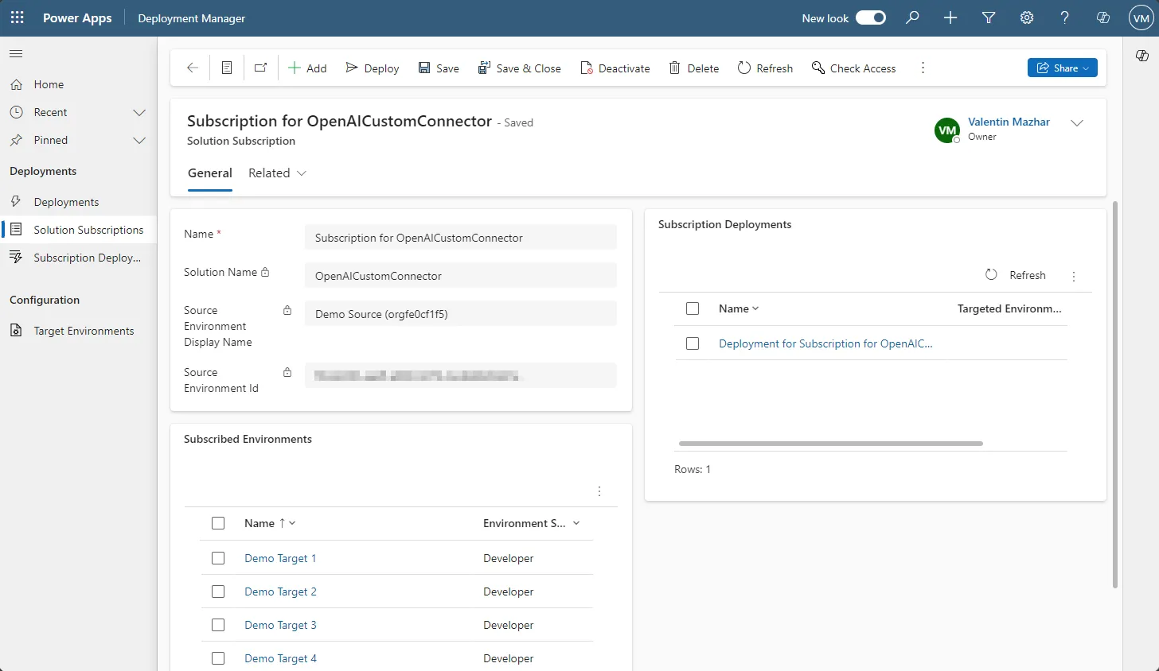Open record in new window icon

(260, 68)
